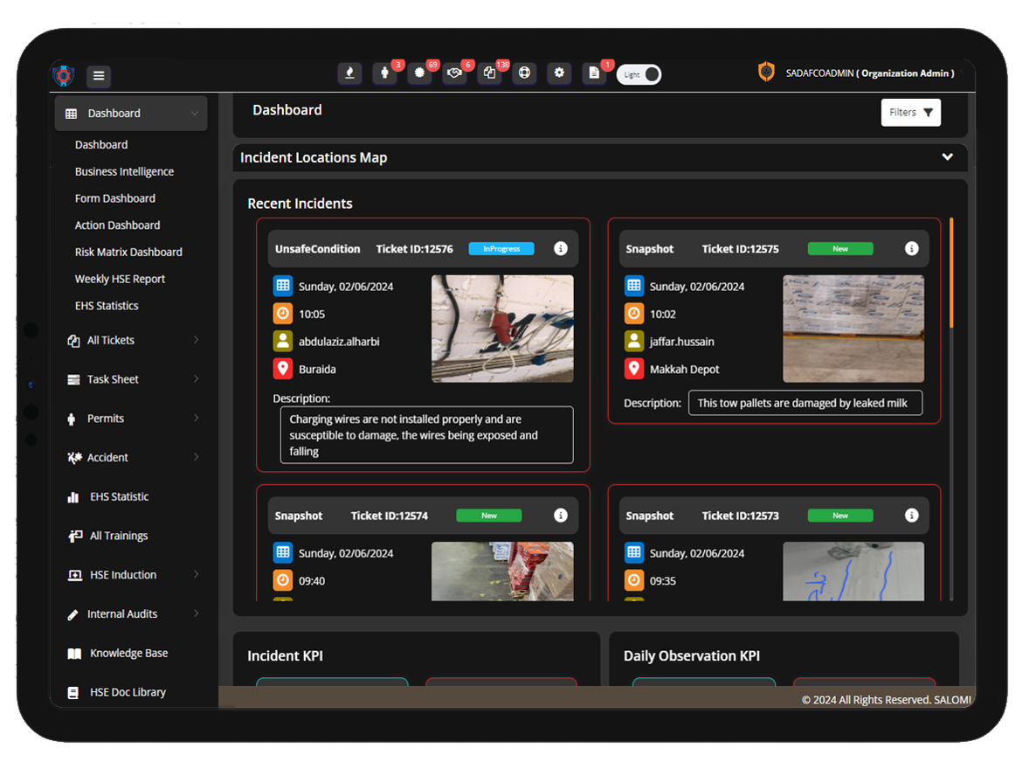Open the document icon with badge 1
Viewport: 1036px width, 762px height.
[x=594, y=74]
